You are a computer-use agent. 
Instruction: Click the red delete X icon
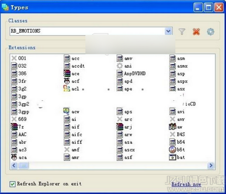coord(196,31)
